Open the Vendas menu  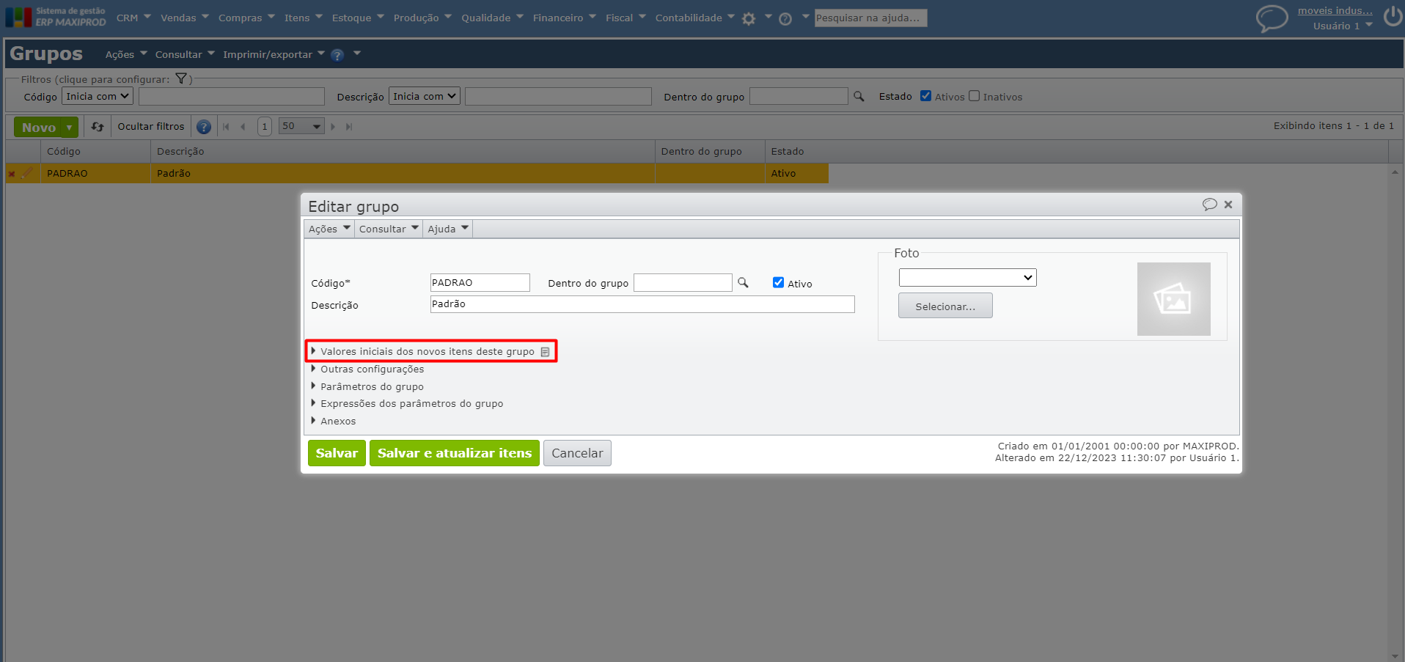tap(185, 18)
